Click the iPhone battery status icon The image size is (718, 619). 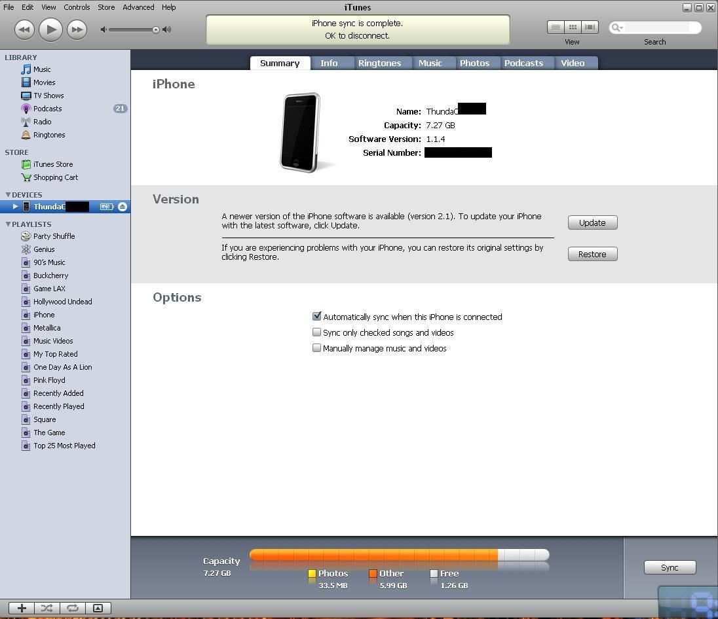(x=107, y=207)
